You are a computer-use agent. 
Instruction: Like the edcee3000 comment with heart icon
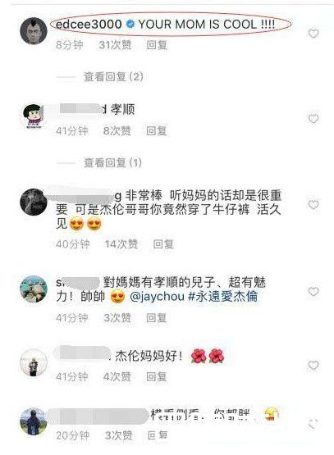pyautogui.click(x=313, y=34)
